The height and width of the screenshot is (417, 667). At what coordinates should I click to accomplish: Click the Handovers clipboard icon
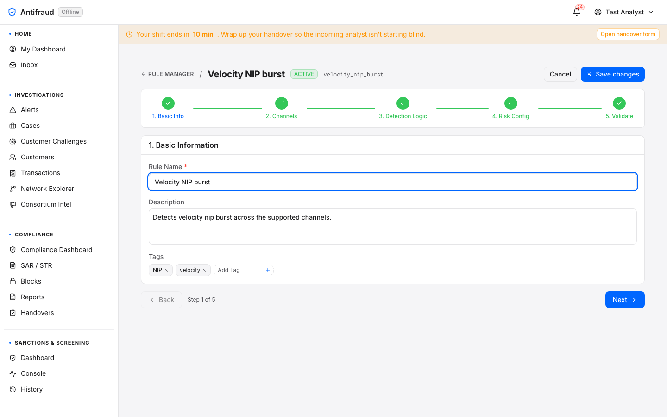[x=13, y=313]
